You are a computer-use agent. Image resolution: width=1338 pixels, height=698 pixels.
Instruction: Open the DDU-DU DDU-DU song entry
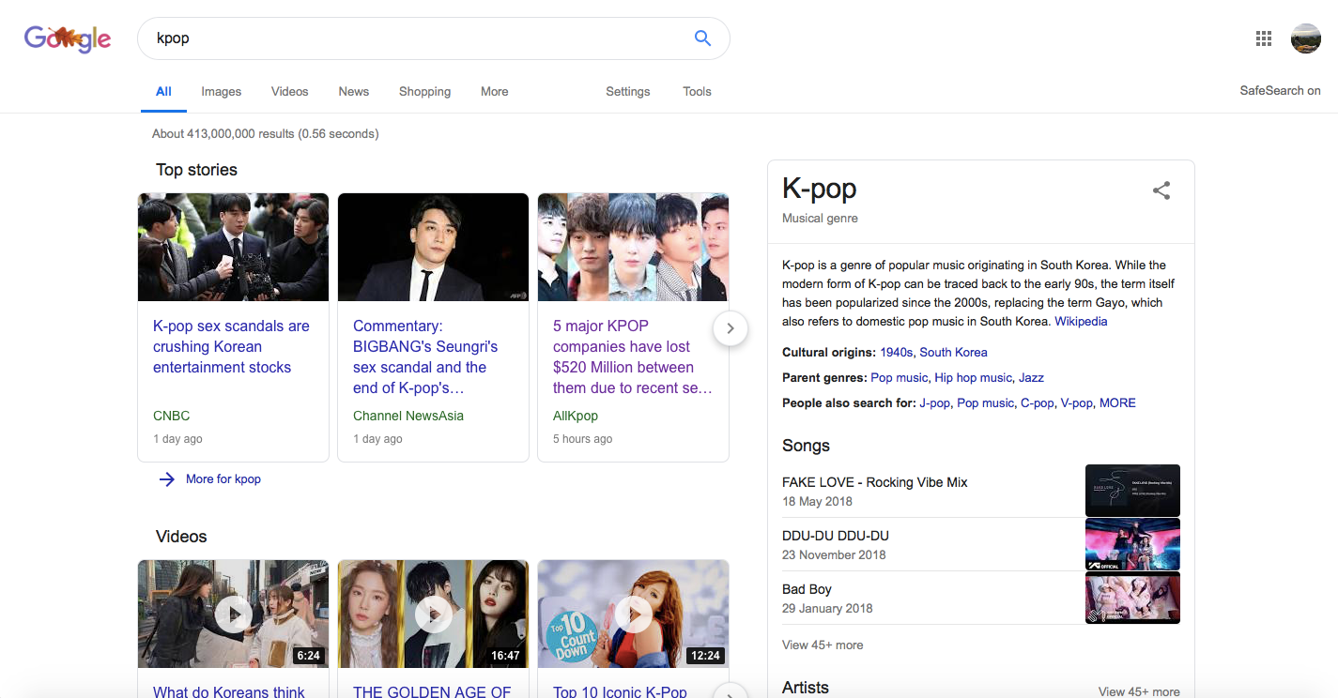[836, 536]
